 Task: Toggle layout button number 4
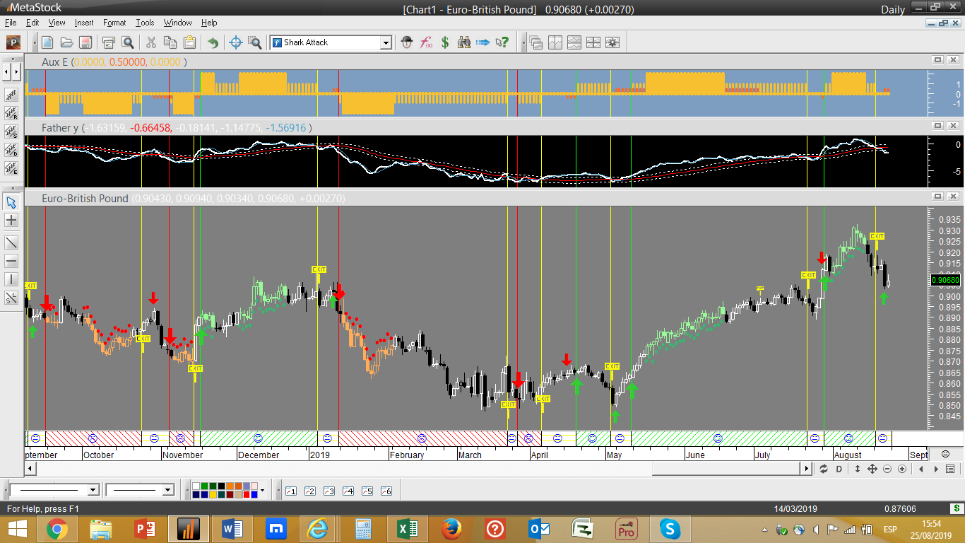point(348,491)
